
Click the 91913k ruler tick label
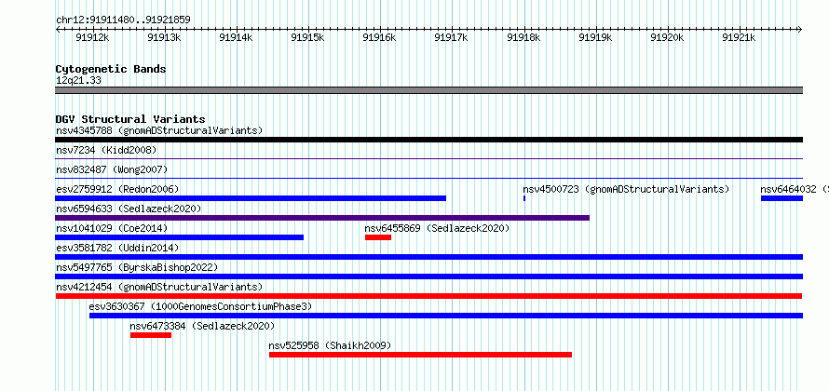click(165, 37)
